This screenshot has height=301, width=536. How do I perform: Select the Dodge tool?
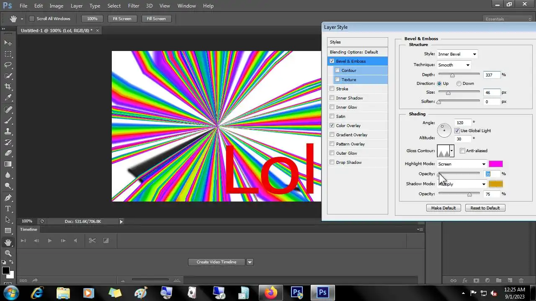pos(8,186)
